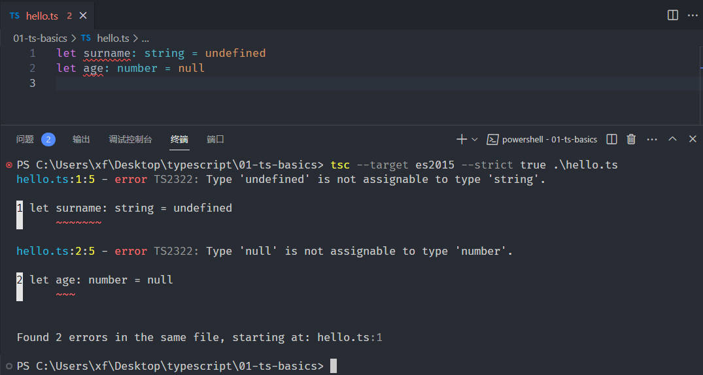Place the cursor on empty line 3
Viewport: 703px width, 375px height.
point(377,84)
